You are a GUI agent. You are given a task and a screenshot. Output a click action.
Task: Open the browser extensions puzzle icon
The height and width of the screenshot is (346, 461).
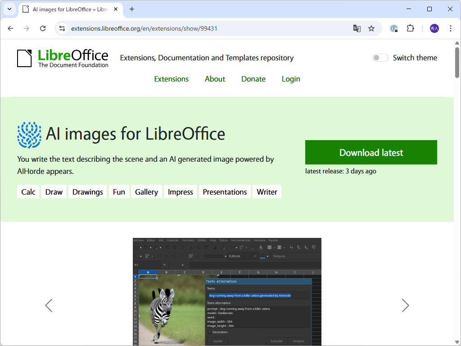(410, 28)
